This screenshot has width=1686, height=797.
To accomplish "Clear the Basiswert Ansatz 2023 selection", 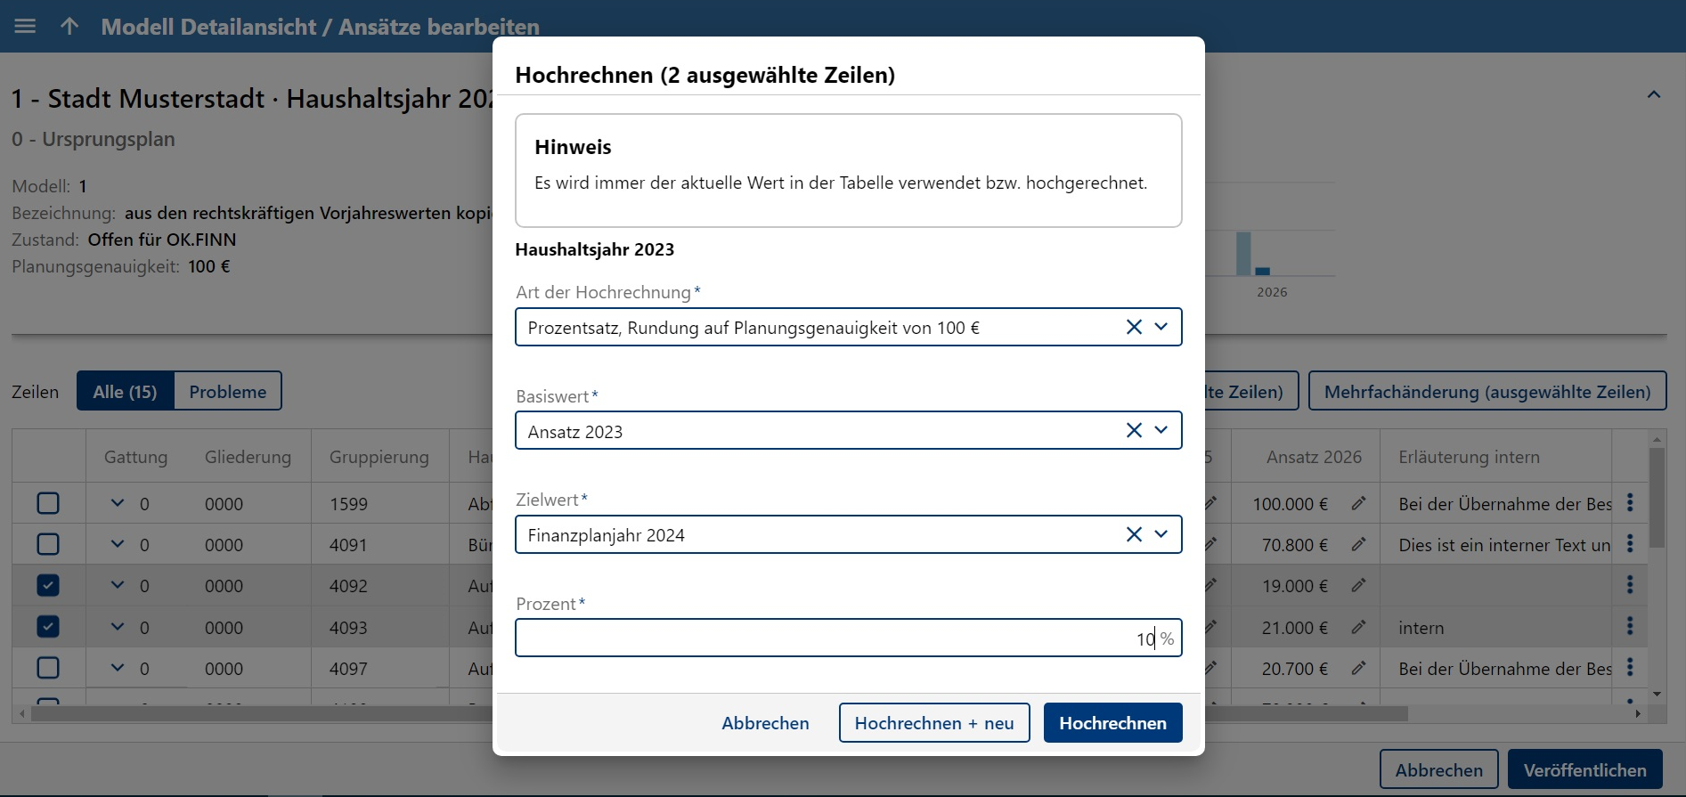I will coord(1134,430).
